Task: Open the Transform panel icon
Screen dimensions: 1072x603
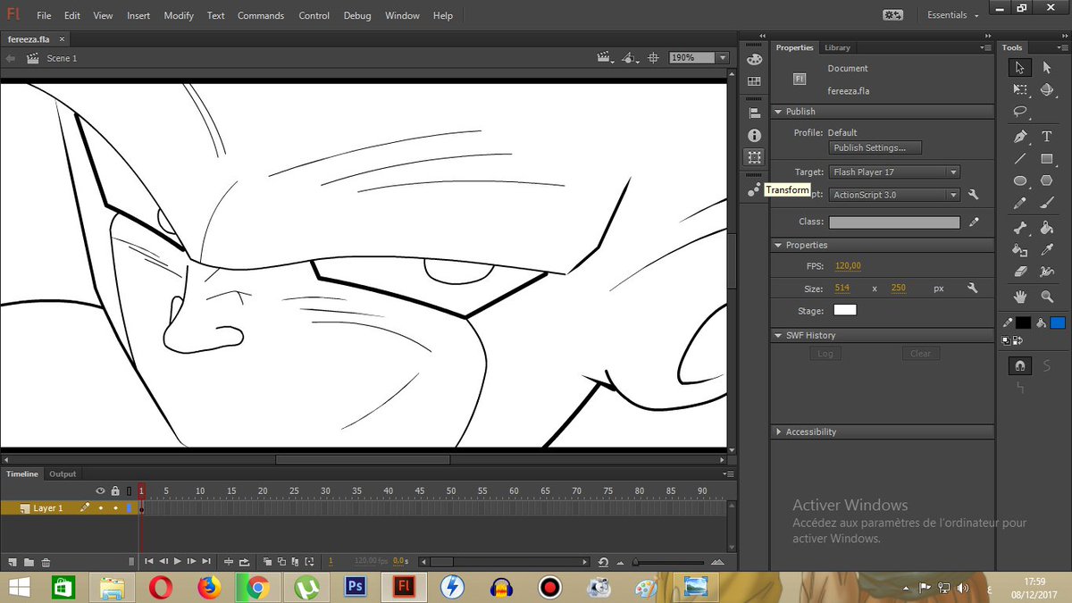Action: point(755,157)
